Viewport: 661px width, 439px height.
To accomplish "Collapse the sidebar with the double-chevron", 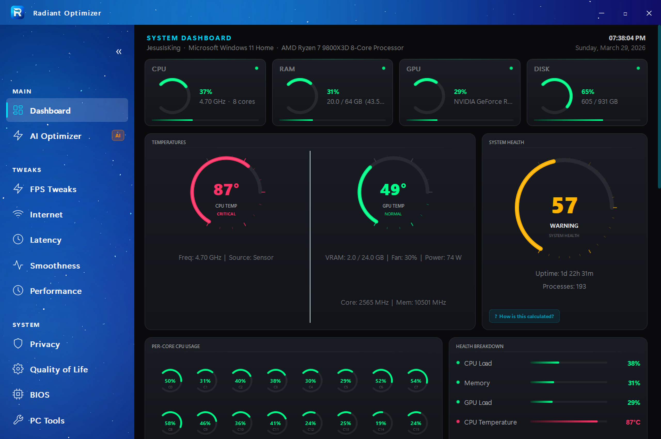I will click(x=119, y=51).
